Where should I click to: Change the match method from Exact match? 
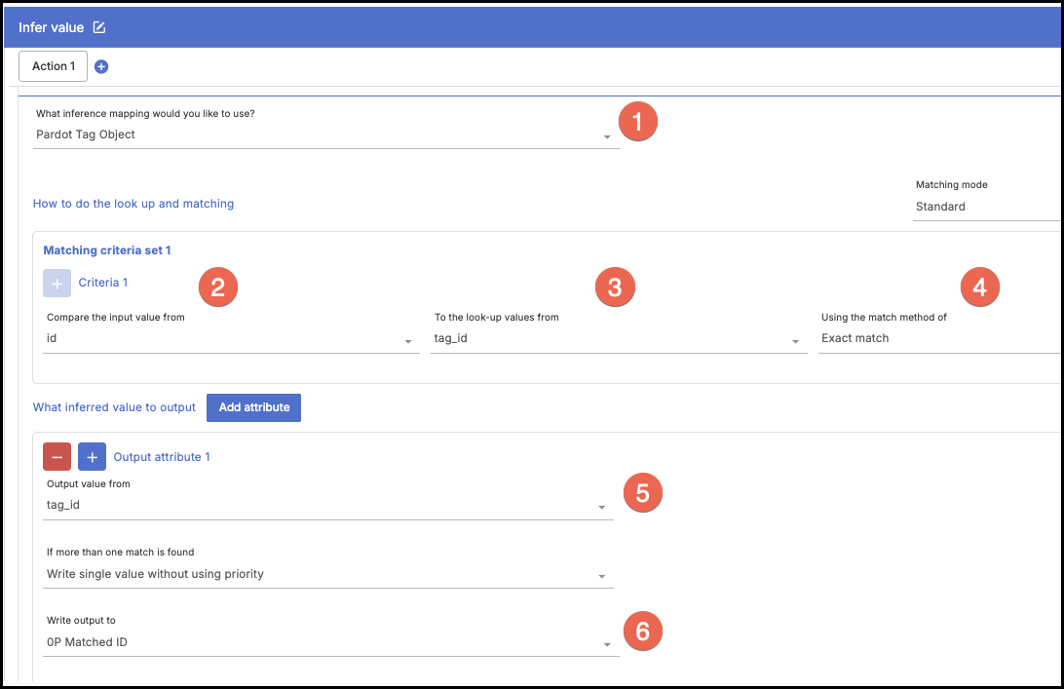tap(939, 339)
